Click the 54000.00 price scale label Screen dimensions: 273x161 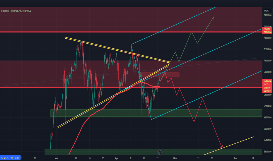(267, 152)
